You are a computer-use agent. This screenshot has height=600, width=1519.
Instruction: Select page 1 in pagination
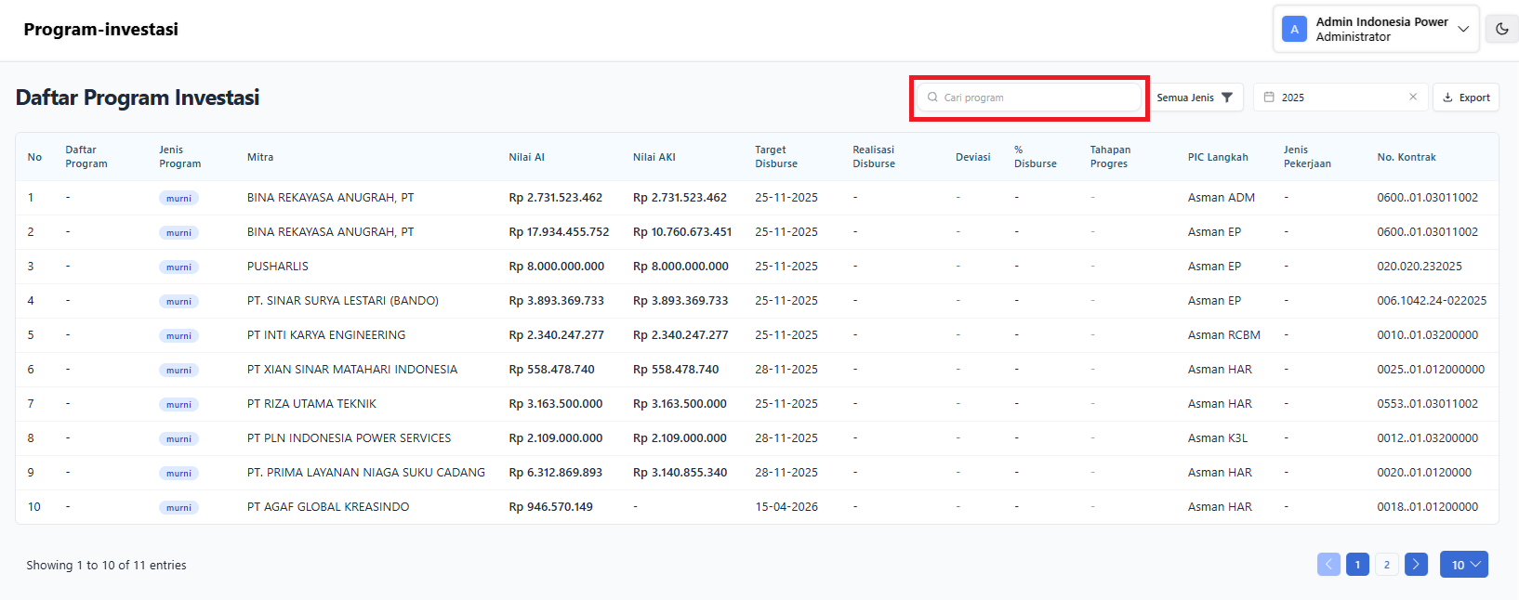1357,565
